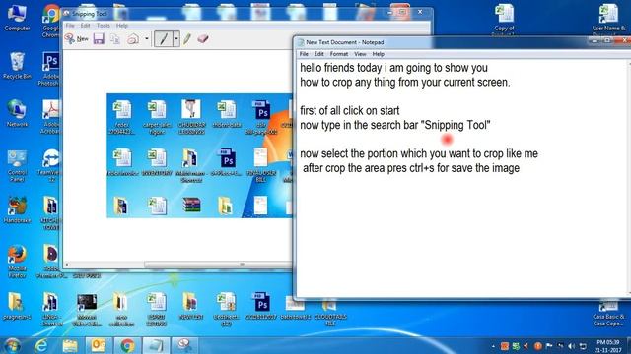This screenshot has height=354, width=631.
Task: Select the Movavi Video desktop shortcut
Action: (x=87, y=310)
